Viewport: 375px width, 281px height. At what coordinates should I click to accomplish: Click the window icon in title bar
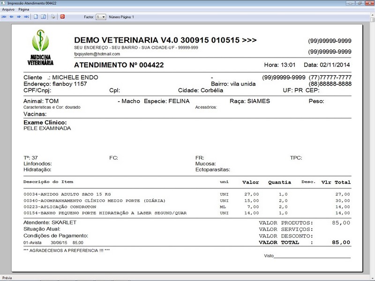(x=3, y=3)
